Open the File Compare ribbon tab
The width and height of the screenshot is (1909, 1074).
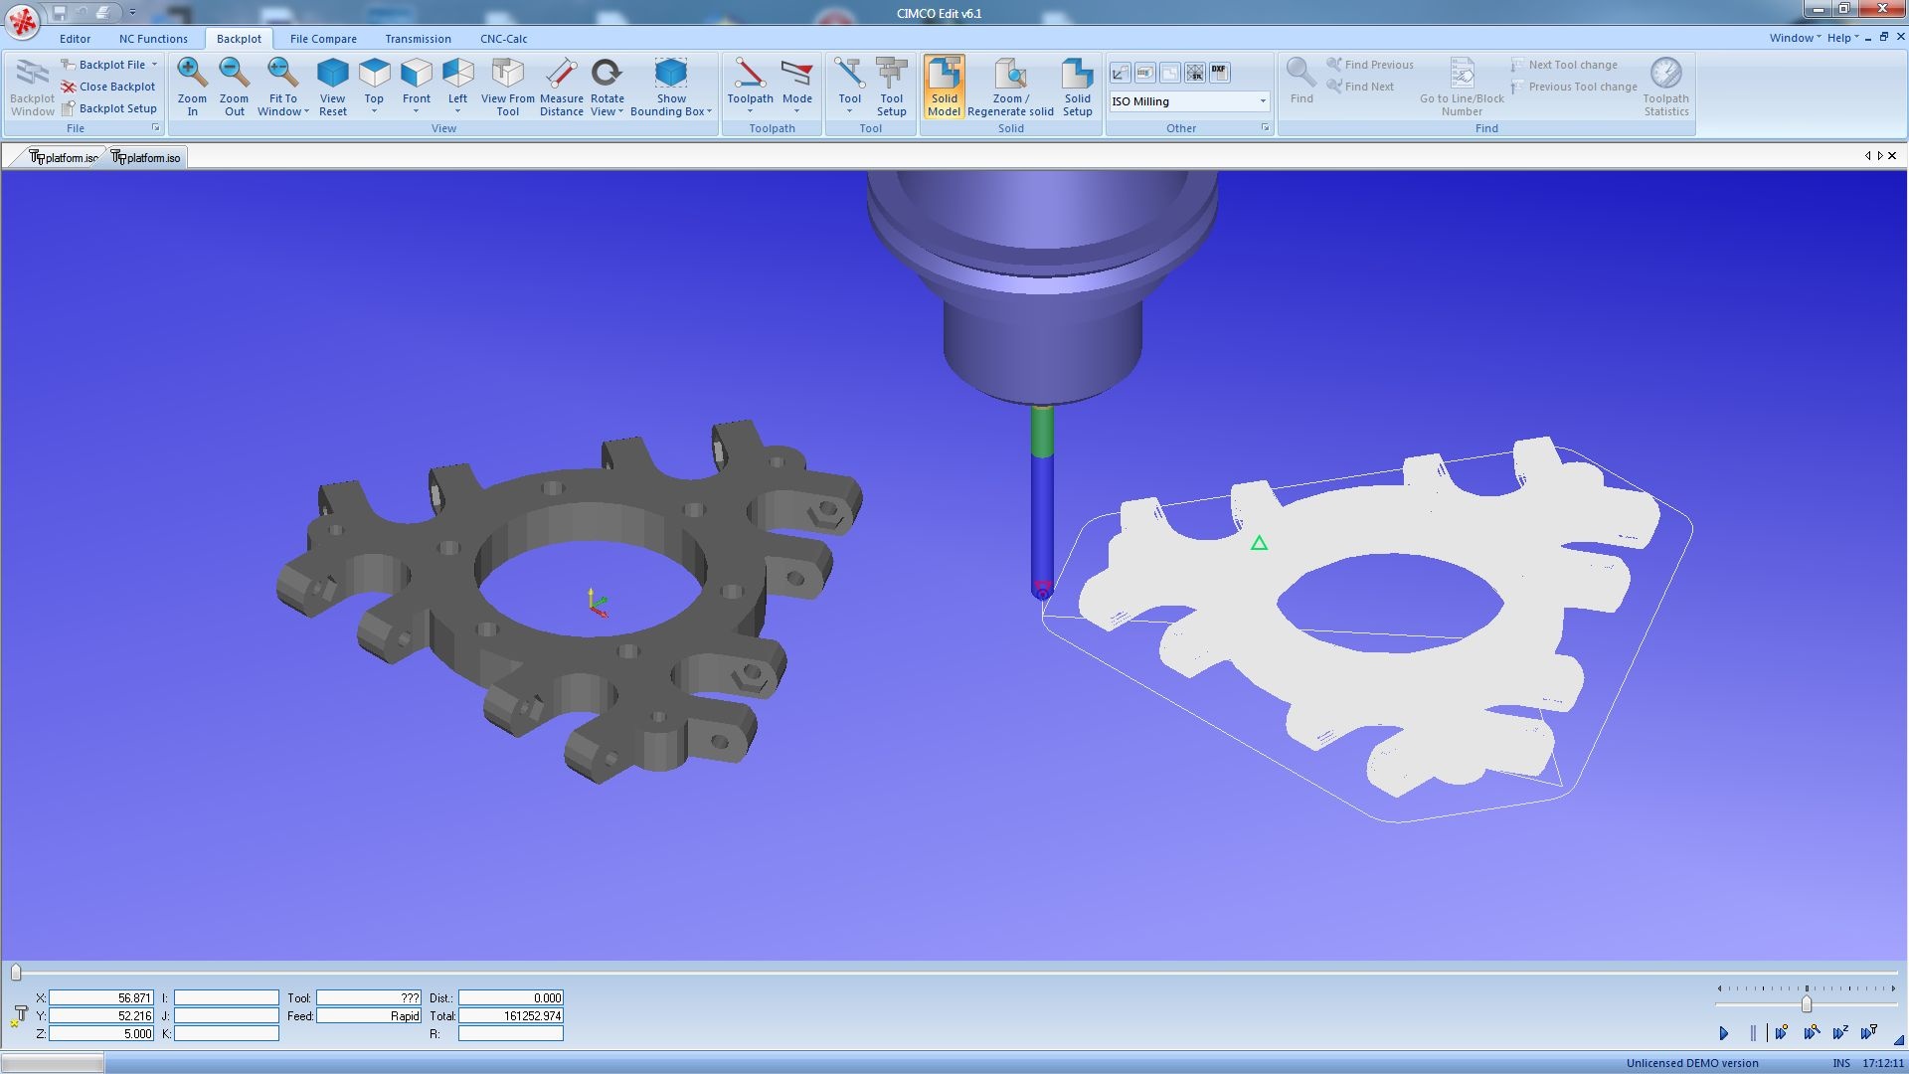[x=323, y=39]
